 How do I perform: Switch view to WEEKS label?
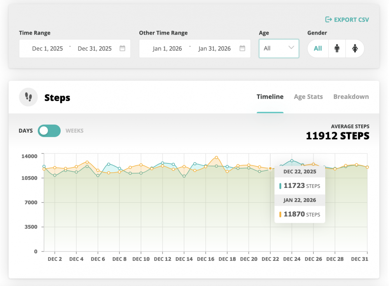pos(75,131)
